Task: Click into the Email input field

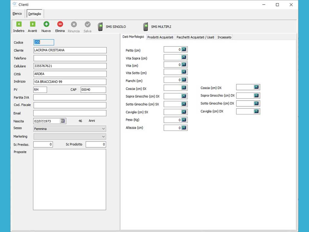Action: point(70,113)
